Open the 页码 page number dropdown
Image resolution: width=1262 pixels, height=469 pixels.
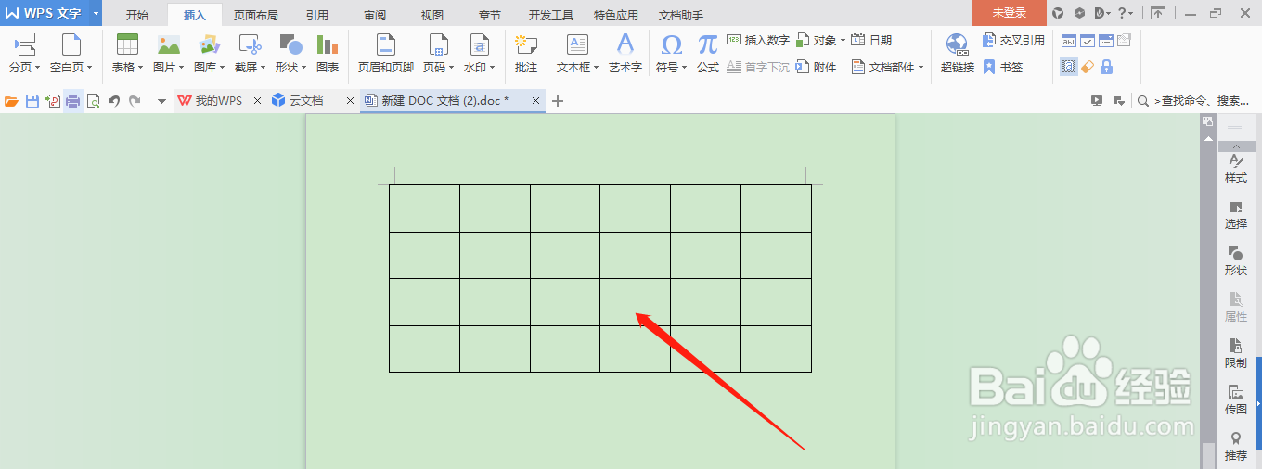438,55
